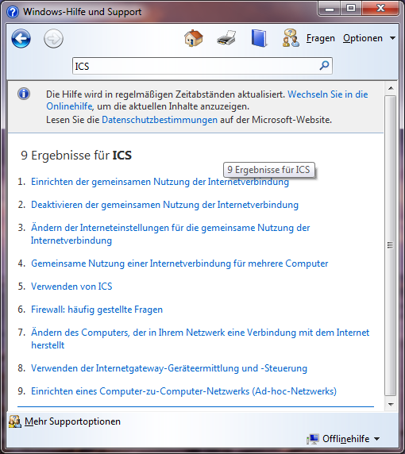Click the blue info icon in banner
405x454 pixels.
(24, 94)
